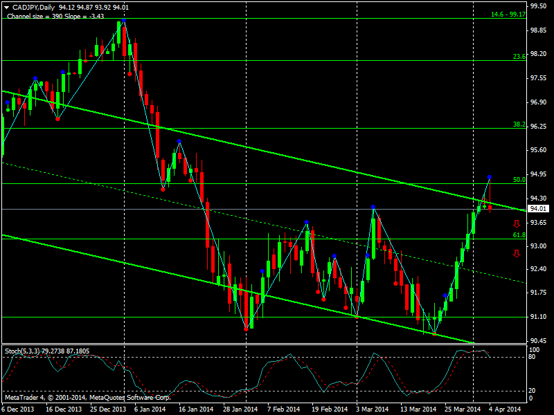554x415 pixels.
Task: Click the 'CADJPY,Daily' chart title
Action: pos(33,8)
